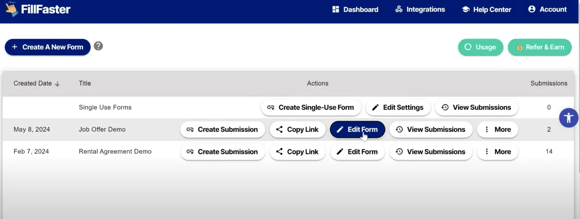Image resolution: width=580 pixels, height=219 pixels.
Task: Click the Refer & Earn money bag icon
Action: tap(520, 47)
